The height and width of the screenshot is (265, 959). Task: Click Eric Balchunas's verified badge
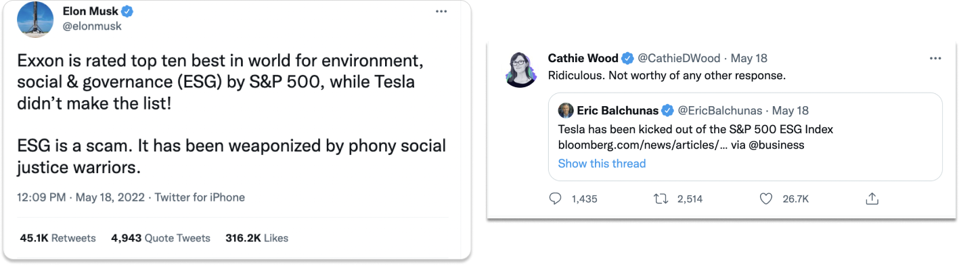(667, 110)
